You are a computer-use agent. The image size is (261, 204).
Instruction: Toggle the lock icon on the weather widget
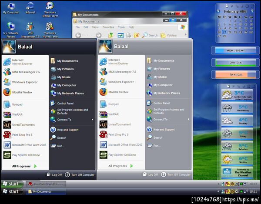pyautogui.click(x=228, y=86)
